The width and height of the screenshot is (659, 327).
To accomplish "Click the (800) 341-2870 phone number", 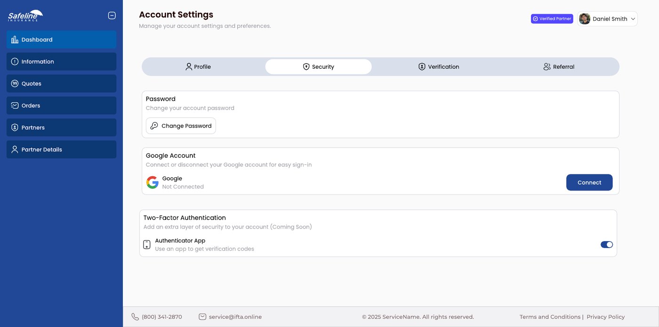I will (x=162, y=317).
